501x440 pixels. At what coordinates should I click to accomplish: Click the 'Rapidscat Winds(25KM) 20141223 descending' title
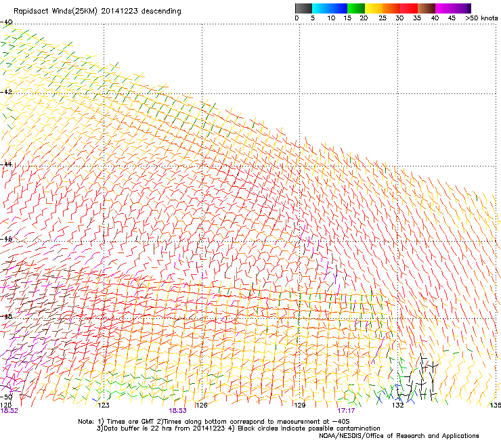pos(97,12)
